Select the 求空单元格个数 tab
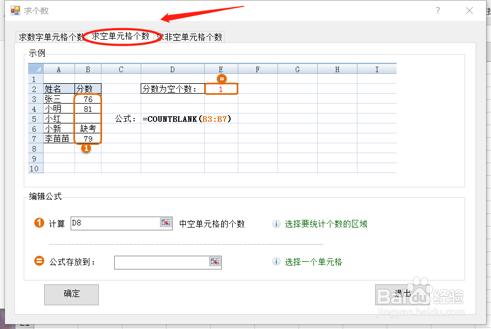Screen dimensions: 491x329 click(x=121, y=36)
